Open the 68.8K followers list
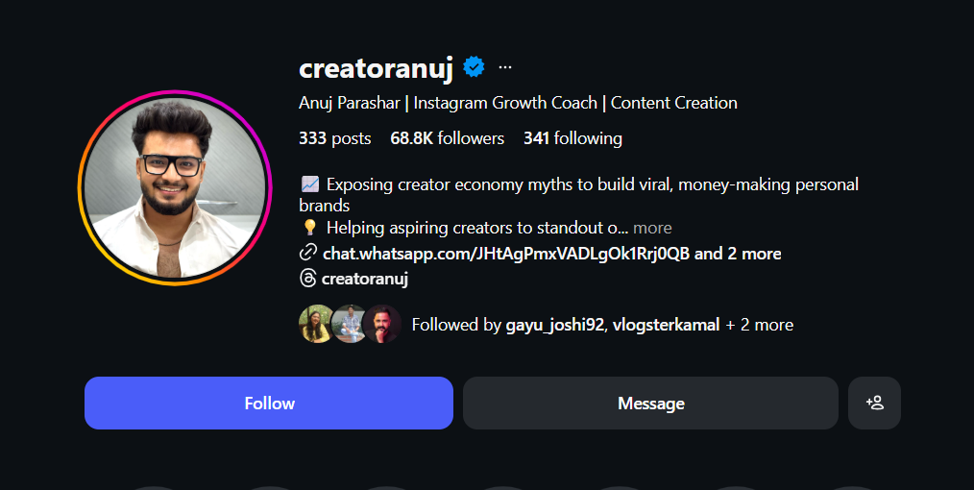The image size is (974, 490). coord(447,138)
